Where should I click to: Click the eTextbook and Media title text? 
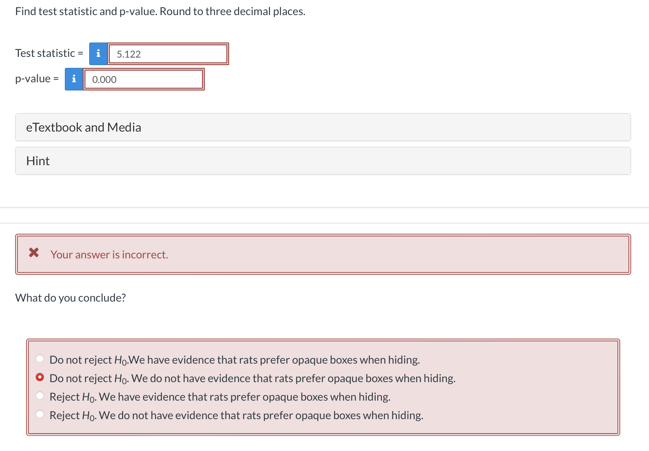(83, 127)
